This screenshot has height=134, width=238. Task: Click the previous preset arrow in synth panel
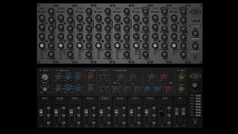(x=190, y=26)
